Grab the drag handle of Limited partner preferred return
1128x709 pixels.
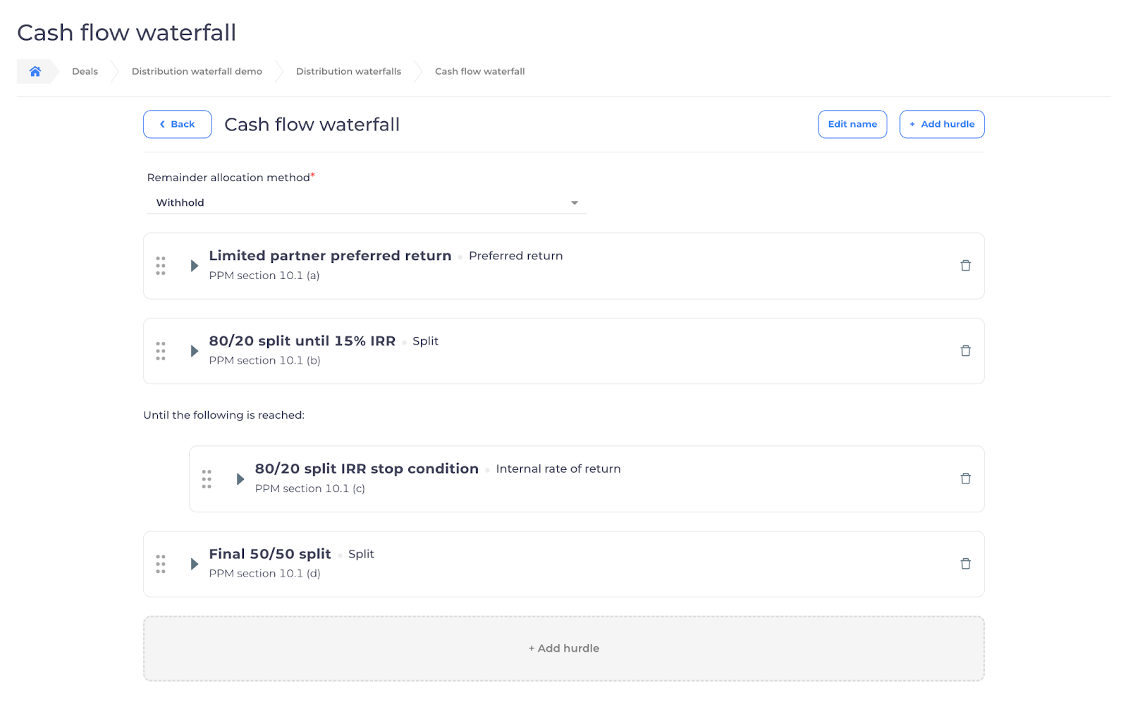coord(160,266)
